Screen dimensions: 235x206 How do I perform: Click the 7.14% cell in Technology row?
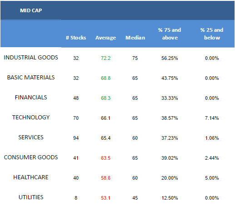[x=212, y=118]
